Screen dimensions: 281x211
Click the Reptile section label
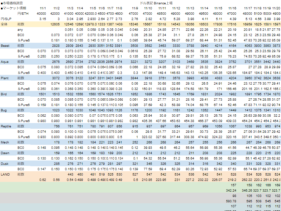click(6, 126)
